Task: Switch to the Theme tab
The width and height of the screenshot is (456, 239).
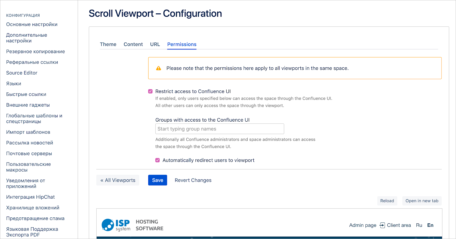Action: click(108, 44)
